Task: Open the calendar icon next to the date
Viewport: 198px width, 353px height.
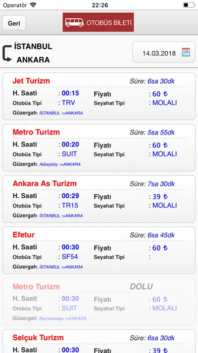Action: click(x=186, y=52)
